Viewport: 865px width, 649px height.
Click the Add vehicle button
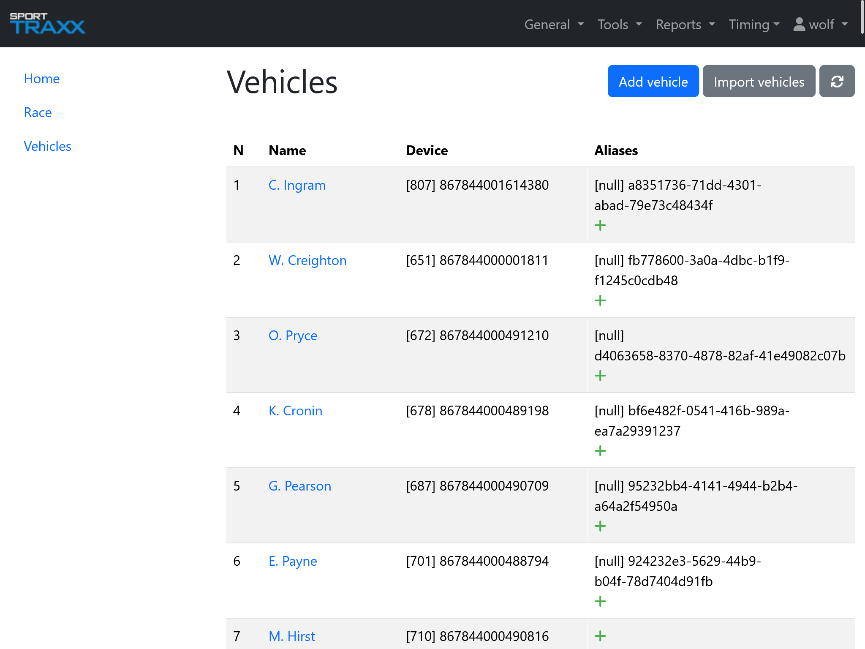(653, 81)
